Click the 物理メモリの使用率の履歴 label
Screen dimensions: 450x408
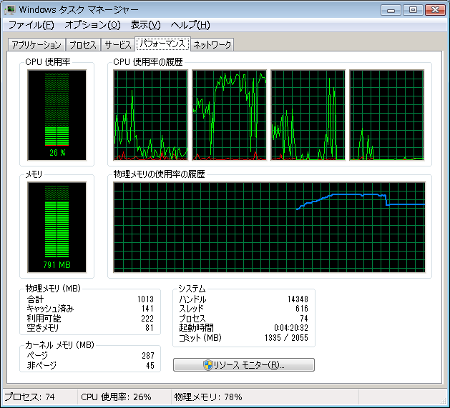(x=159, y=174)
